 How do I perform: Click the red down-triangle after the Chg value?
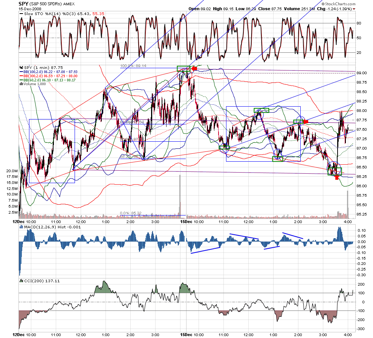354,9
